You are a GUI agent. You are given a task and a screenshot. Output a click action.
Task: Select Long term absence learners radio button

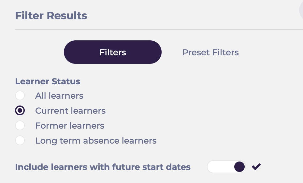(x=20, y=141)
